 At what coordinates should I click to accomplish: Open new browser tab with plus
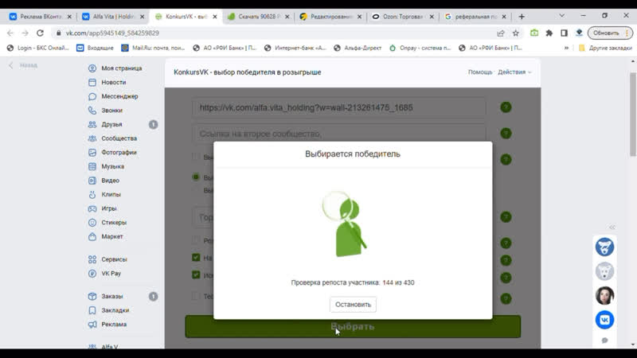tap(522, 17)
